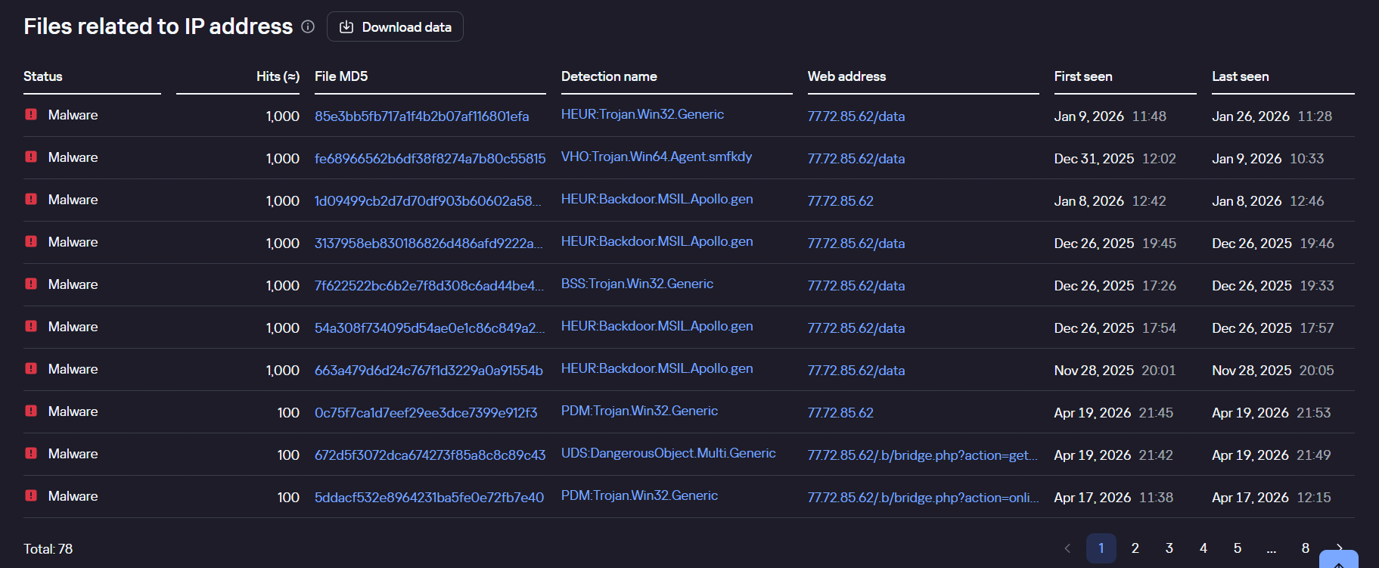This screenshot has height=568, width=1379.
Task: Sort by the Detection name column header
Action: coord(609,76)
